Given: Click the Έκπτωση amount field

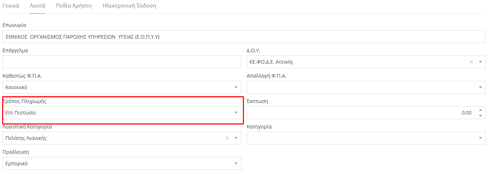Looking at the screenshot, I should [x=361, y=113].
